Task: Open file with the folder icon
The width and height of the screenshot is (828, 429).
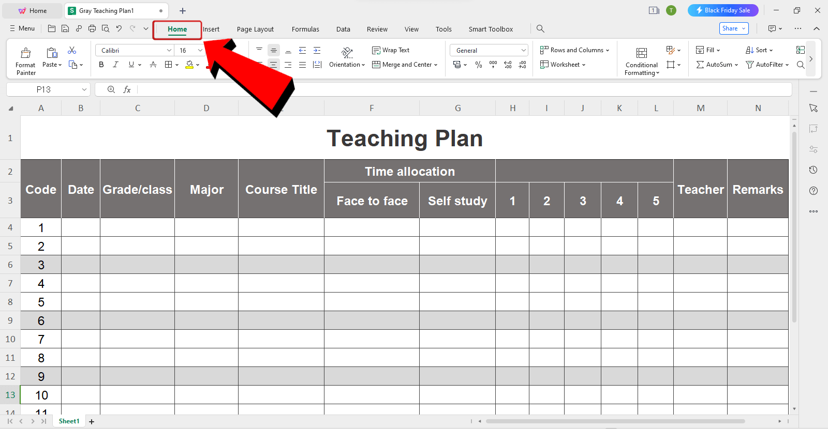Action: (52, 29)
